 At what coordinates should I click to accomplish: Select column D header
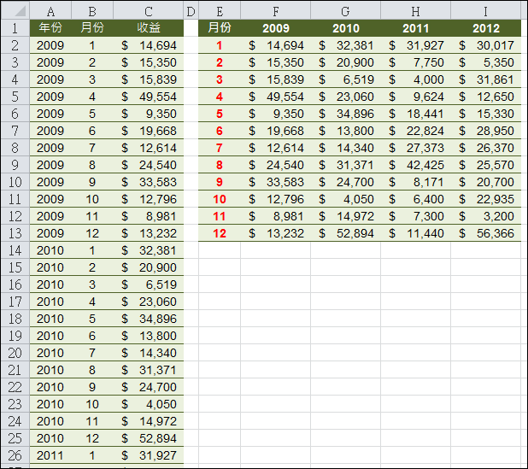[191, 11]
